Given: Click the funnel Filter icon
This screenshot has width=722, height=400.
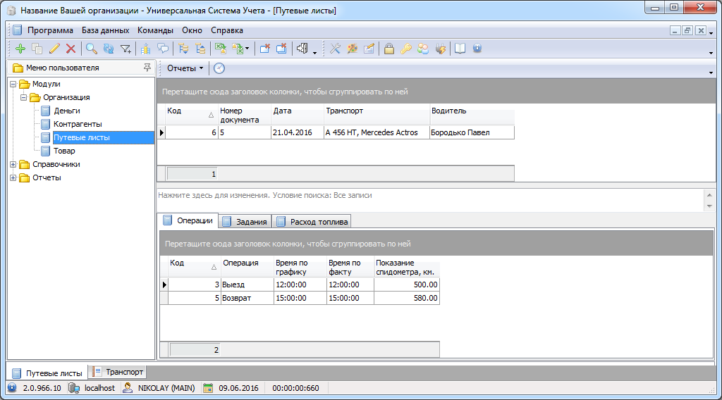Looking at the screenshot, I should tap(126, 49).
